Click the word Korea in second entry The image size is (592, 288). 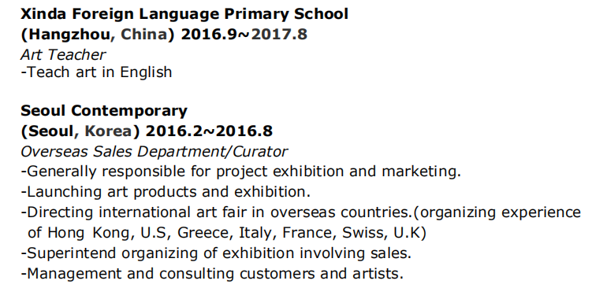coord(108,131)
